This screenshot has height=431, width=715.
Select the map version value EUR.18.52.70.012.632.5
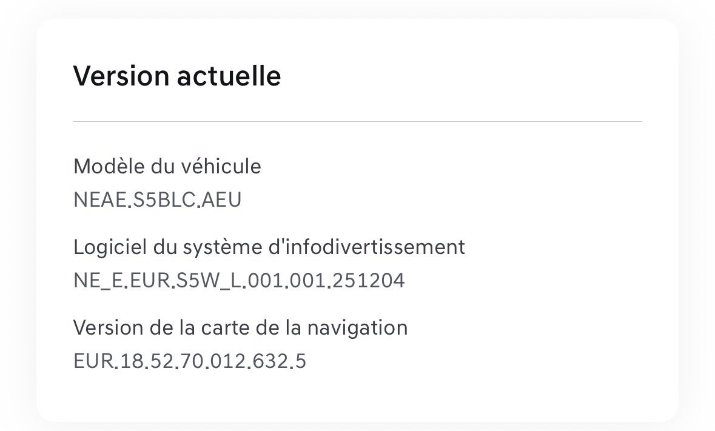pos(189,361)
